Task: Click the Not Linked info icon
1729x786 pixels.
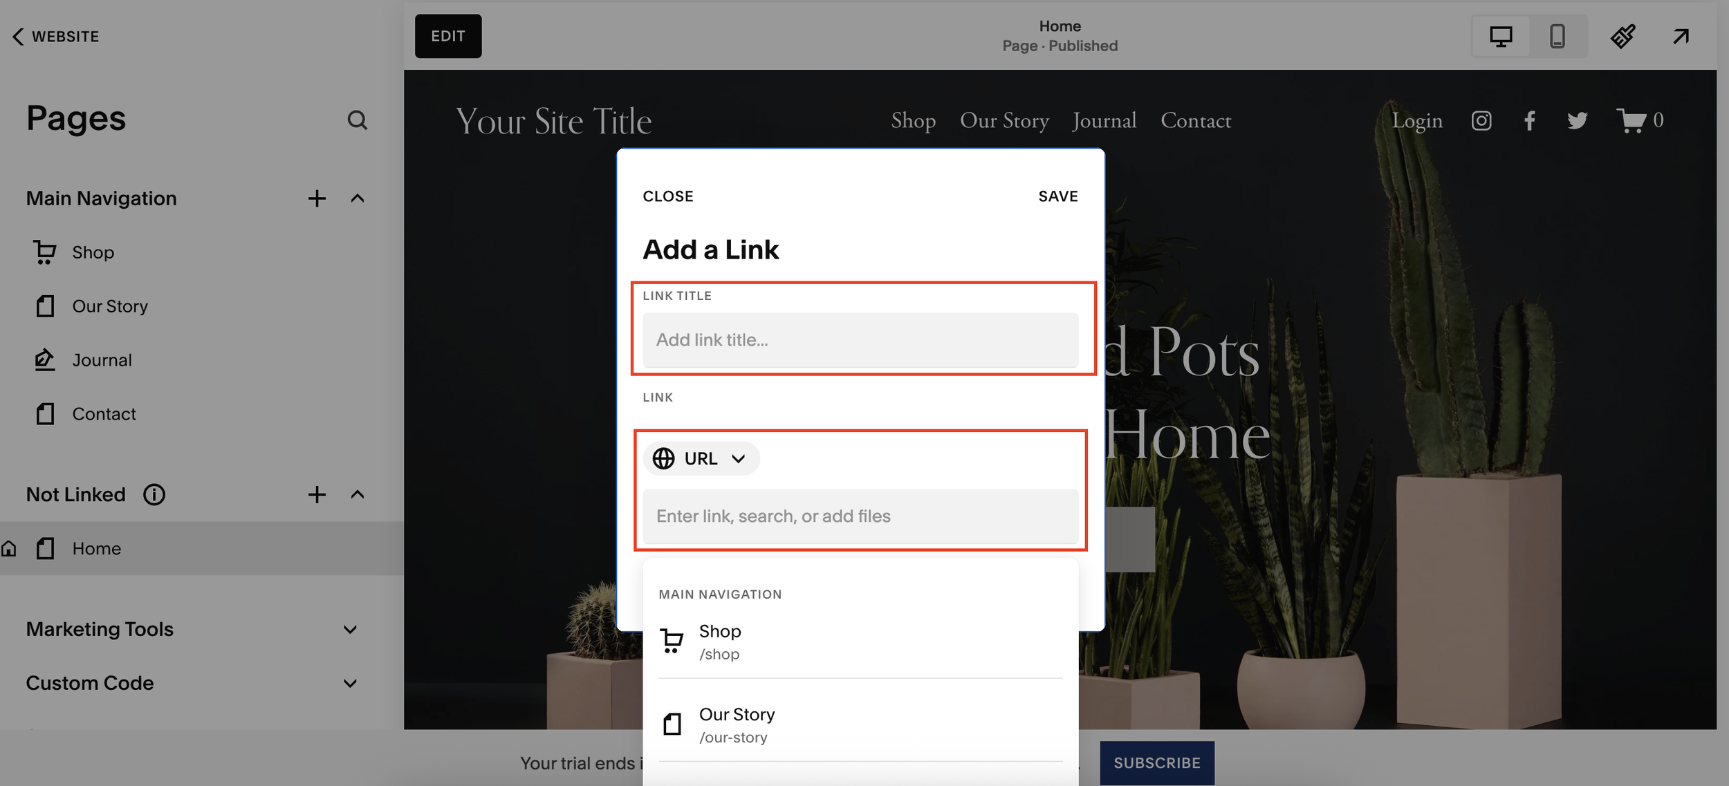Action: tap(154, 494)
